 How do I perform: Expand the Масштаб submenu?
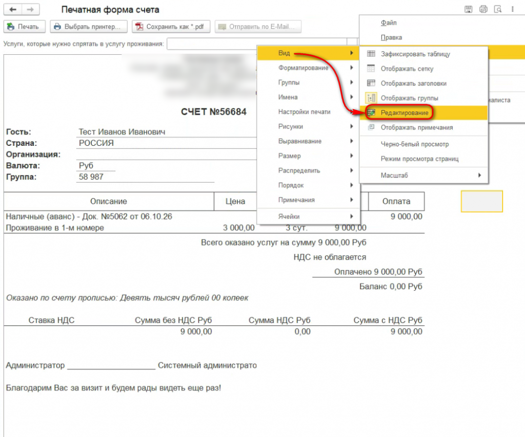[423, 176]
